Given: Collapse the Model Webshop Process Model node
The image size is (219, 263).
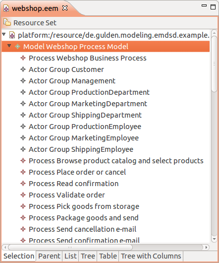Looking at the screenshot, I should point(9,46).
